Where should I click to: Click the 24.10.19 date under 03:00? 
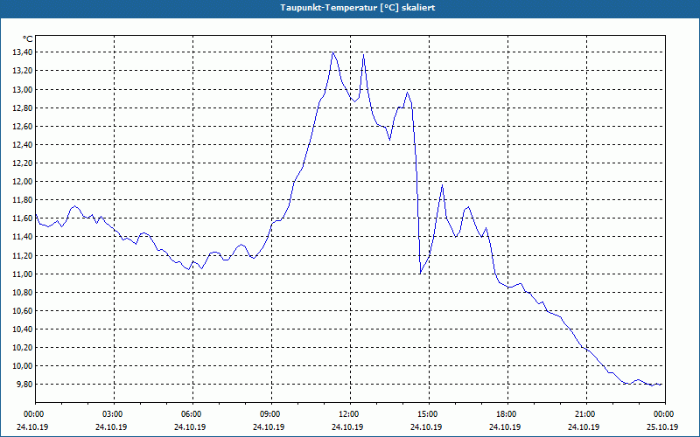tap(111, 427)
